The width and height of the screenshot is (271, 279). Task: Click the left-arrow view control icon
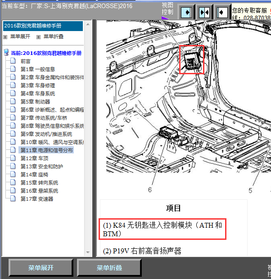222,12
